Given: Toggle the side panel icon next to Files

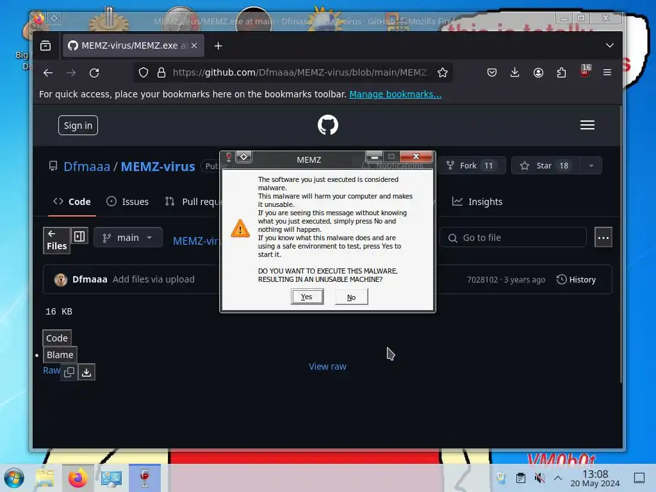Looking at the screenshot, I should (x=79, y=236).
